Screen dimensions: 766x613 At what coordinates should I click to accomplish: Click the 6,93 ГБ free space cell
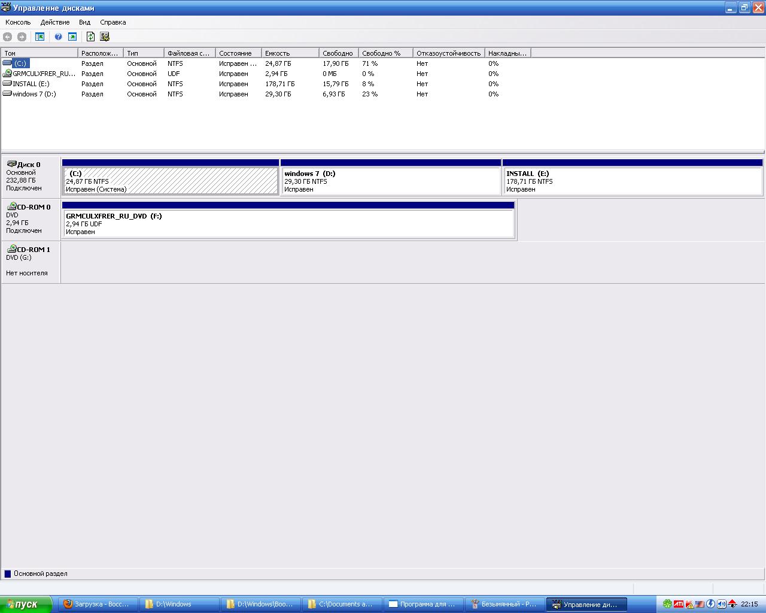(333, 94)
